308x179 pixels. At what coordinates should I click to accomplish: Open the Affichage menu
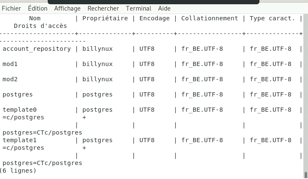[x=67, y=8]
